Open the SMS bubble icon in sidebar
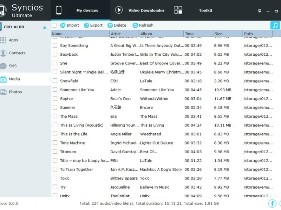Viewport: 281px width, 210px height. pos(3,66)
